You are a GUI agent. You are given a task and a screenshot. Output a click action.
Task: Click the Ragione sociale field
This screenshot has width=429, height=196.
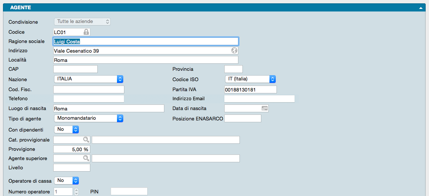click(x=146, y=41)
